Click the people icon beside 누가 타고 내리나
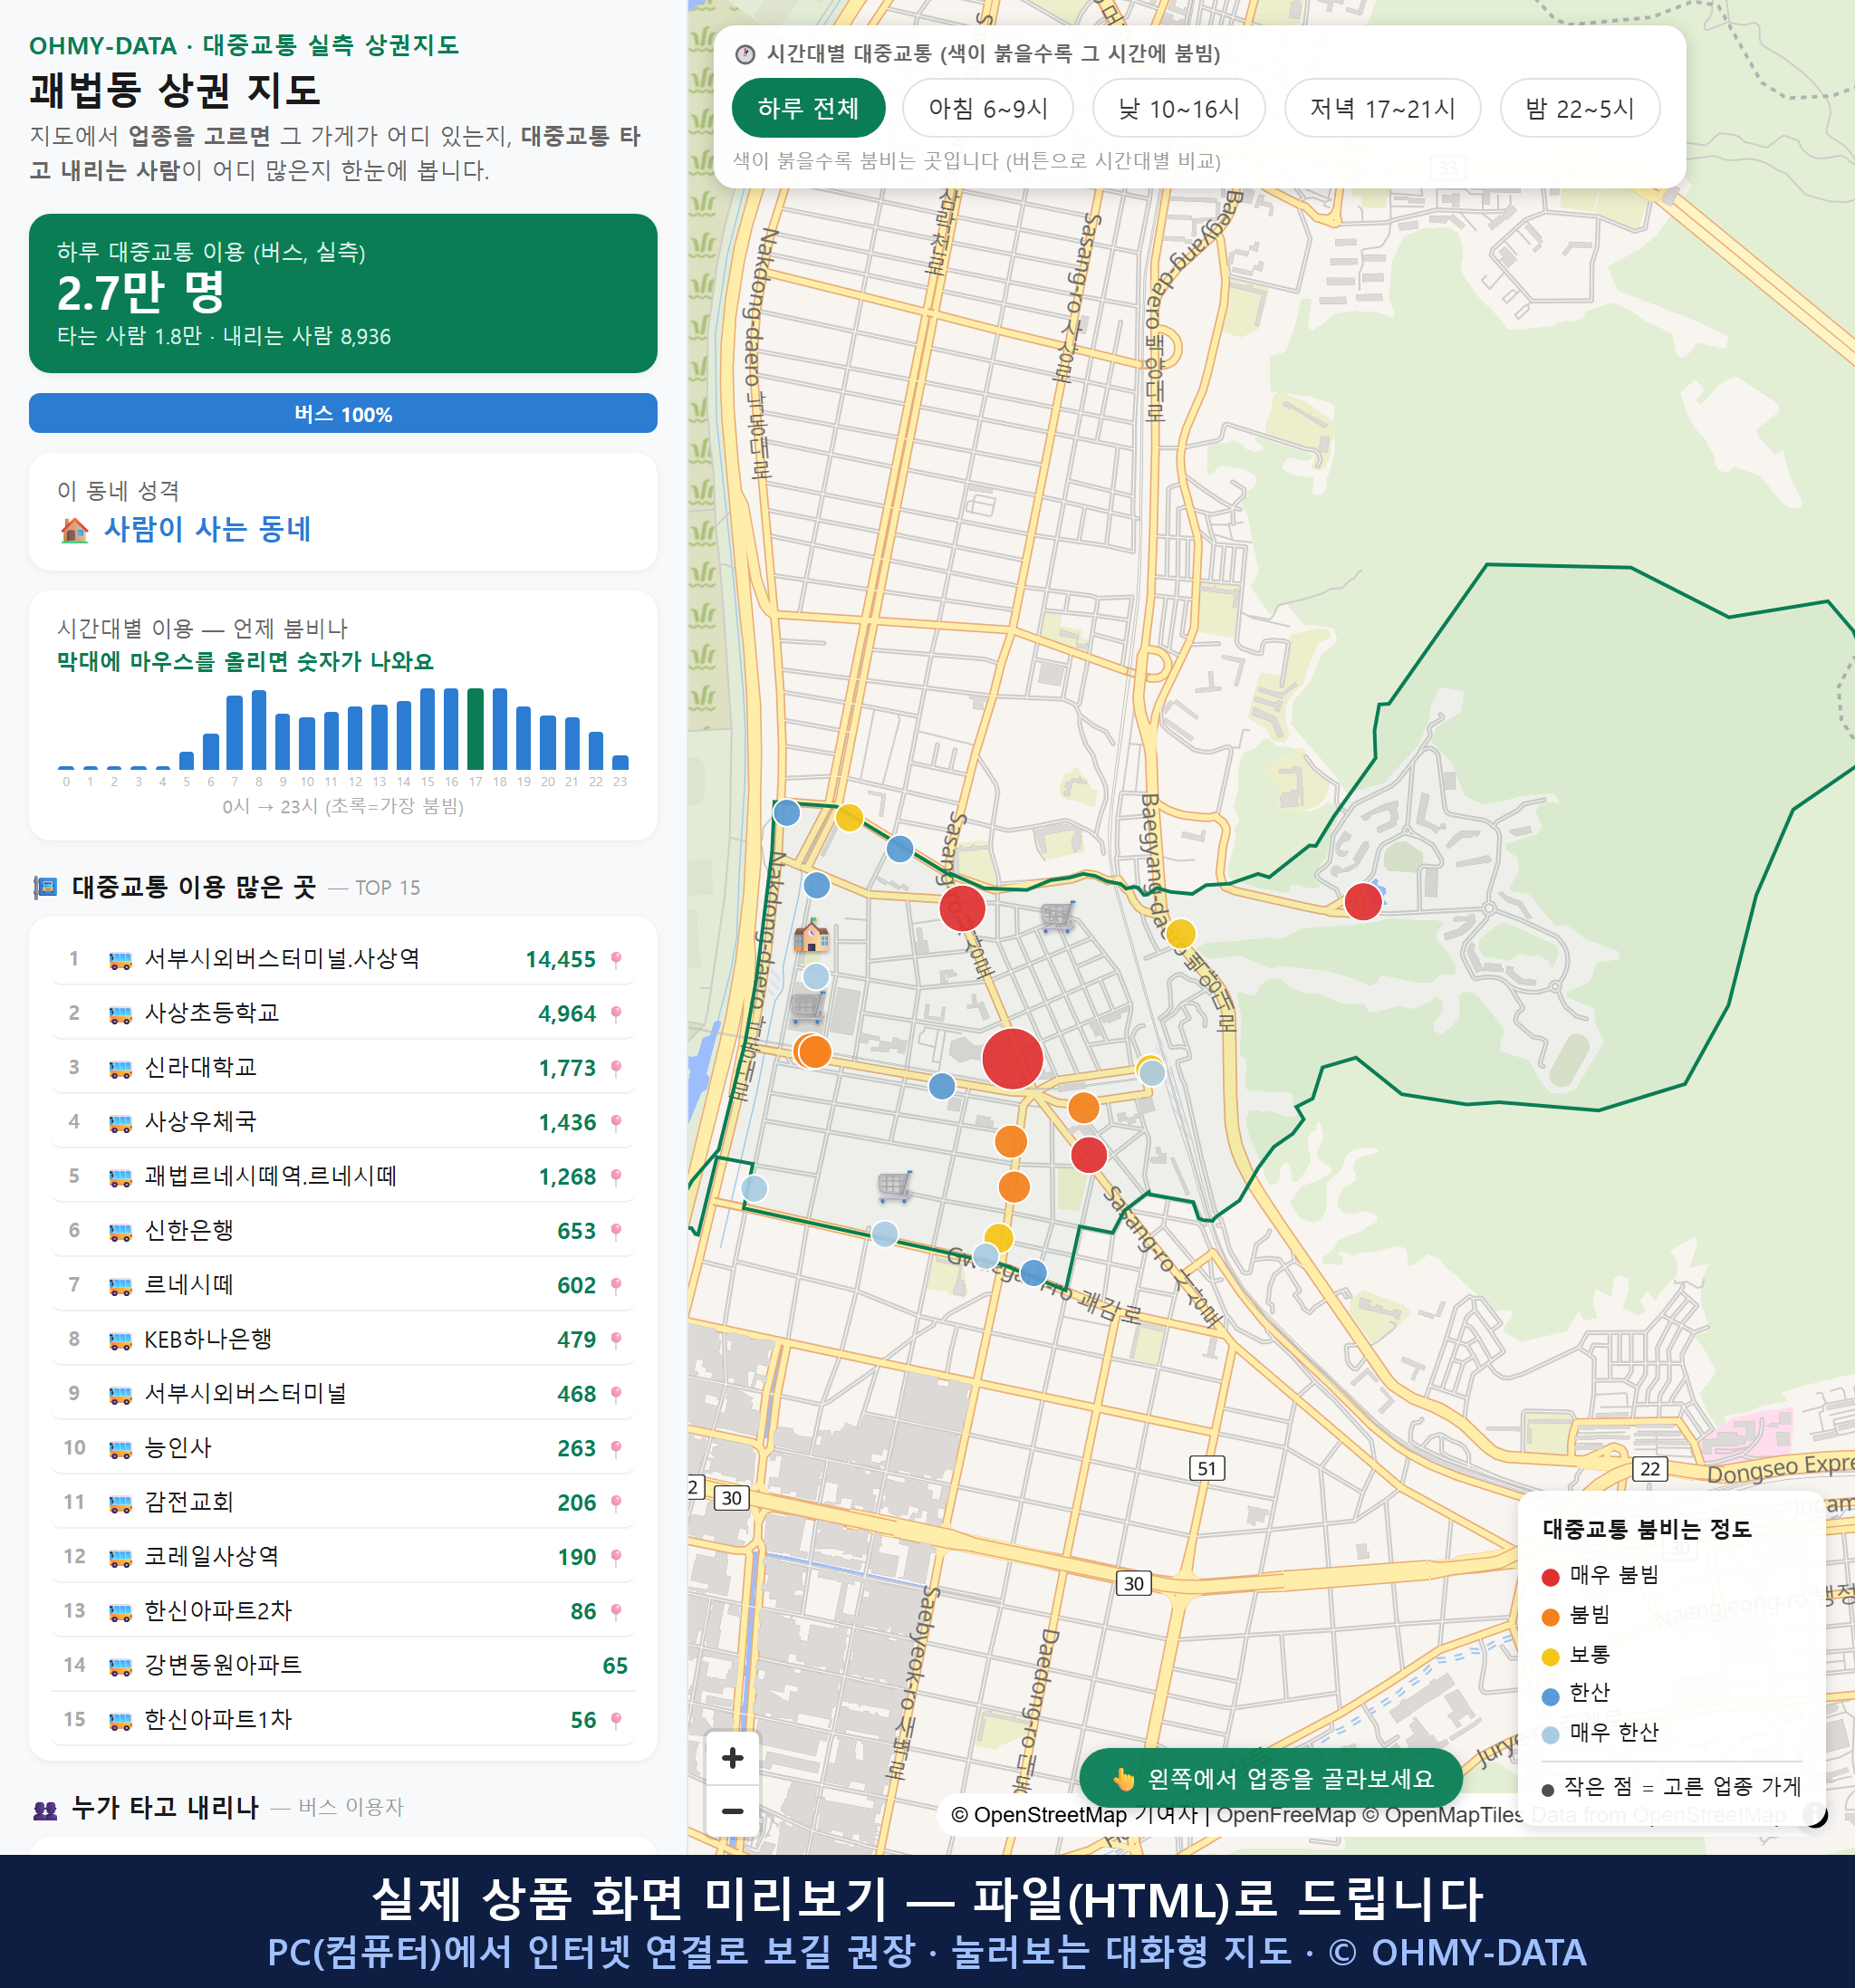The image size is (1855, 1988). pos(45,1808)
